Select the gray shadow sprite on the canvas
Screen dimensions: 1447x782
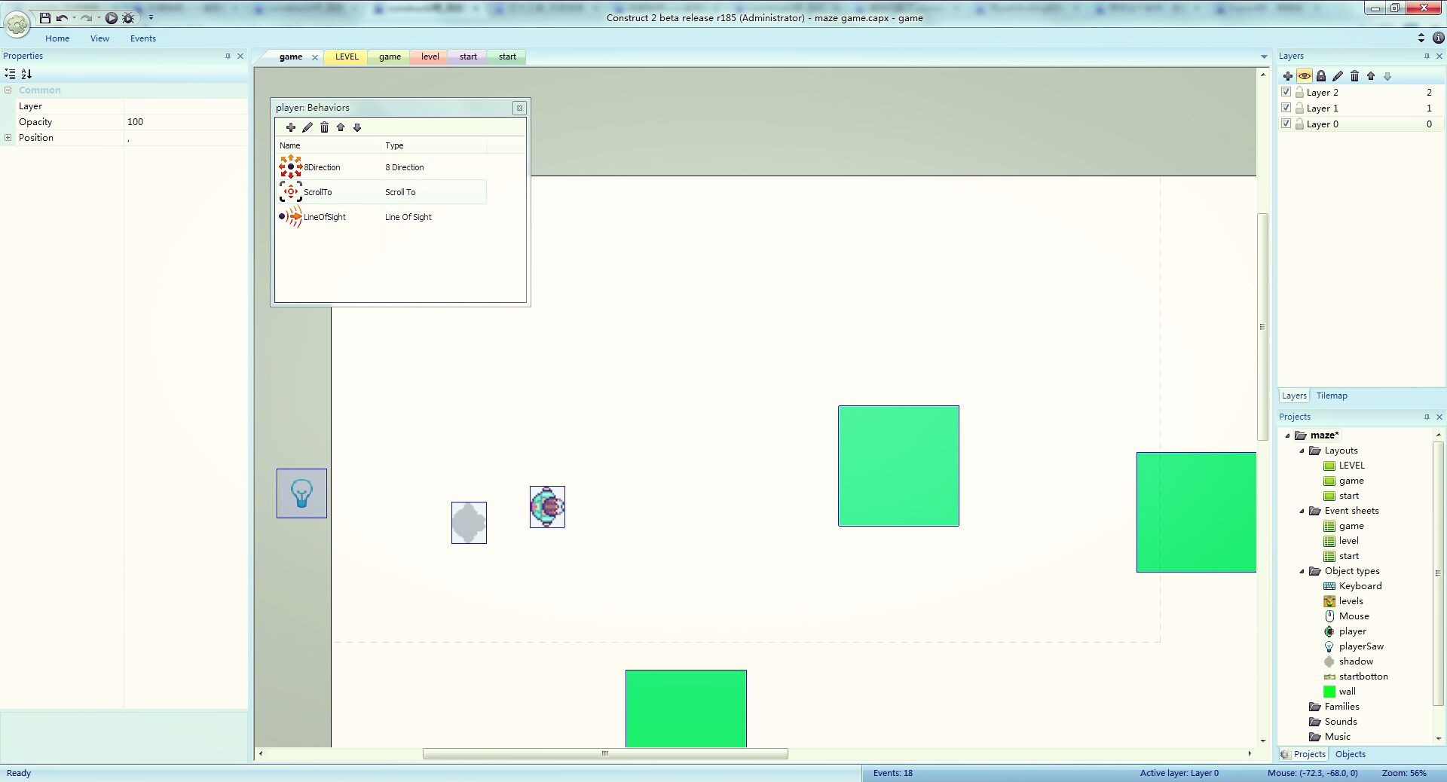click(469, 523)
